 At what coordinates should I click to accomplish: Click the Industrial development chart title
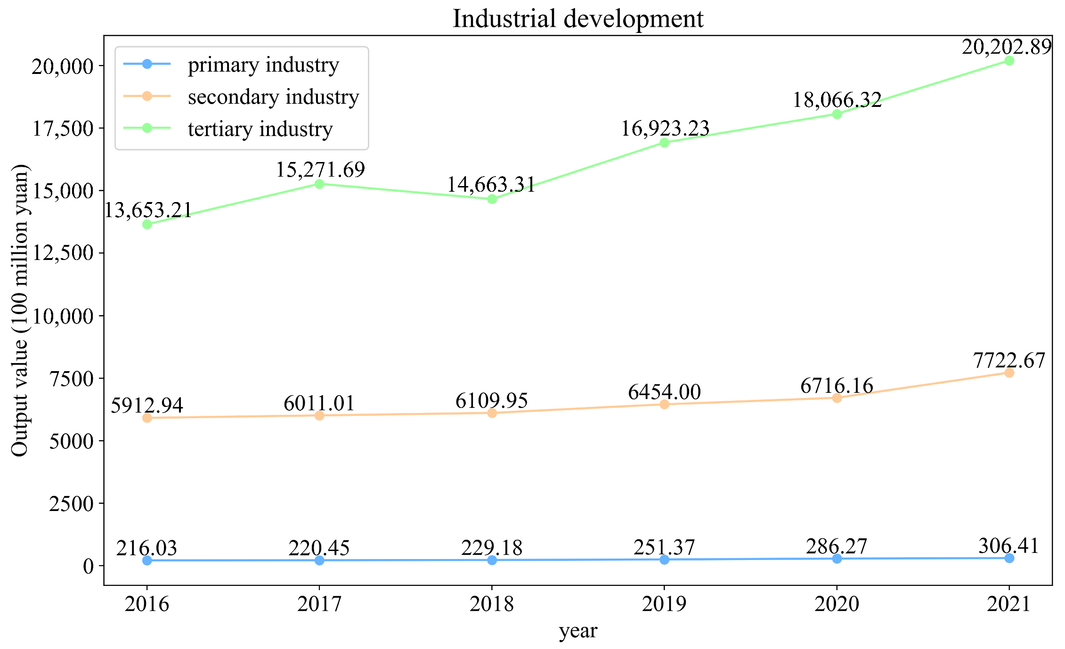[x=578, y=19]
